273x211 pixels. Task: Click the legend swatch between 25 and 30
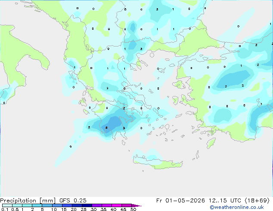pos(87,205)
